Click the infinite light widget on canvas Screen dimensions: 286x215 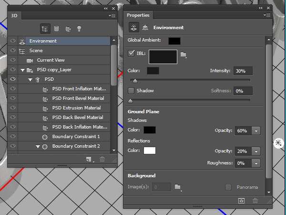[279, 142]
